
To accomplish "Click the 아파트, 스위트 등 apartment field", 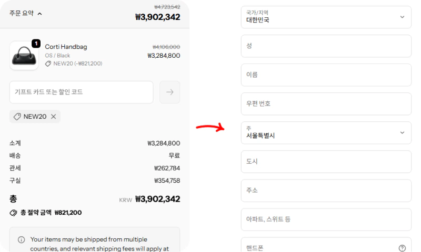I will pyautogui.click(x=326, y=219).
